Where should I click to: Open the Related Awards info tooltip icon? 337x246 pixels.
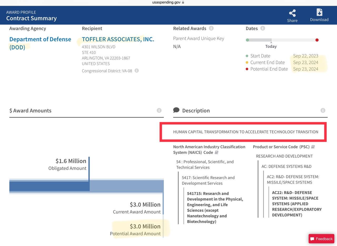tap(211, 28)
